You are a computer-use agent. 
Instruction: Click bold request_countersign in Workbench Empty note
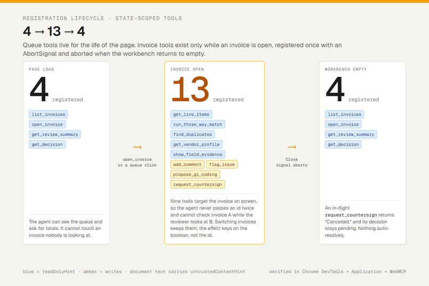(351, 215)
